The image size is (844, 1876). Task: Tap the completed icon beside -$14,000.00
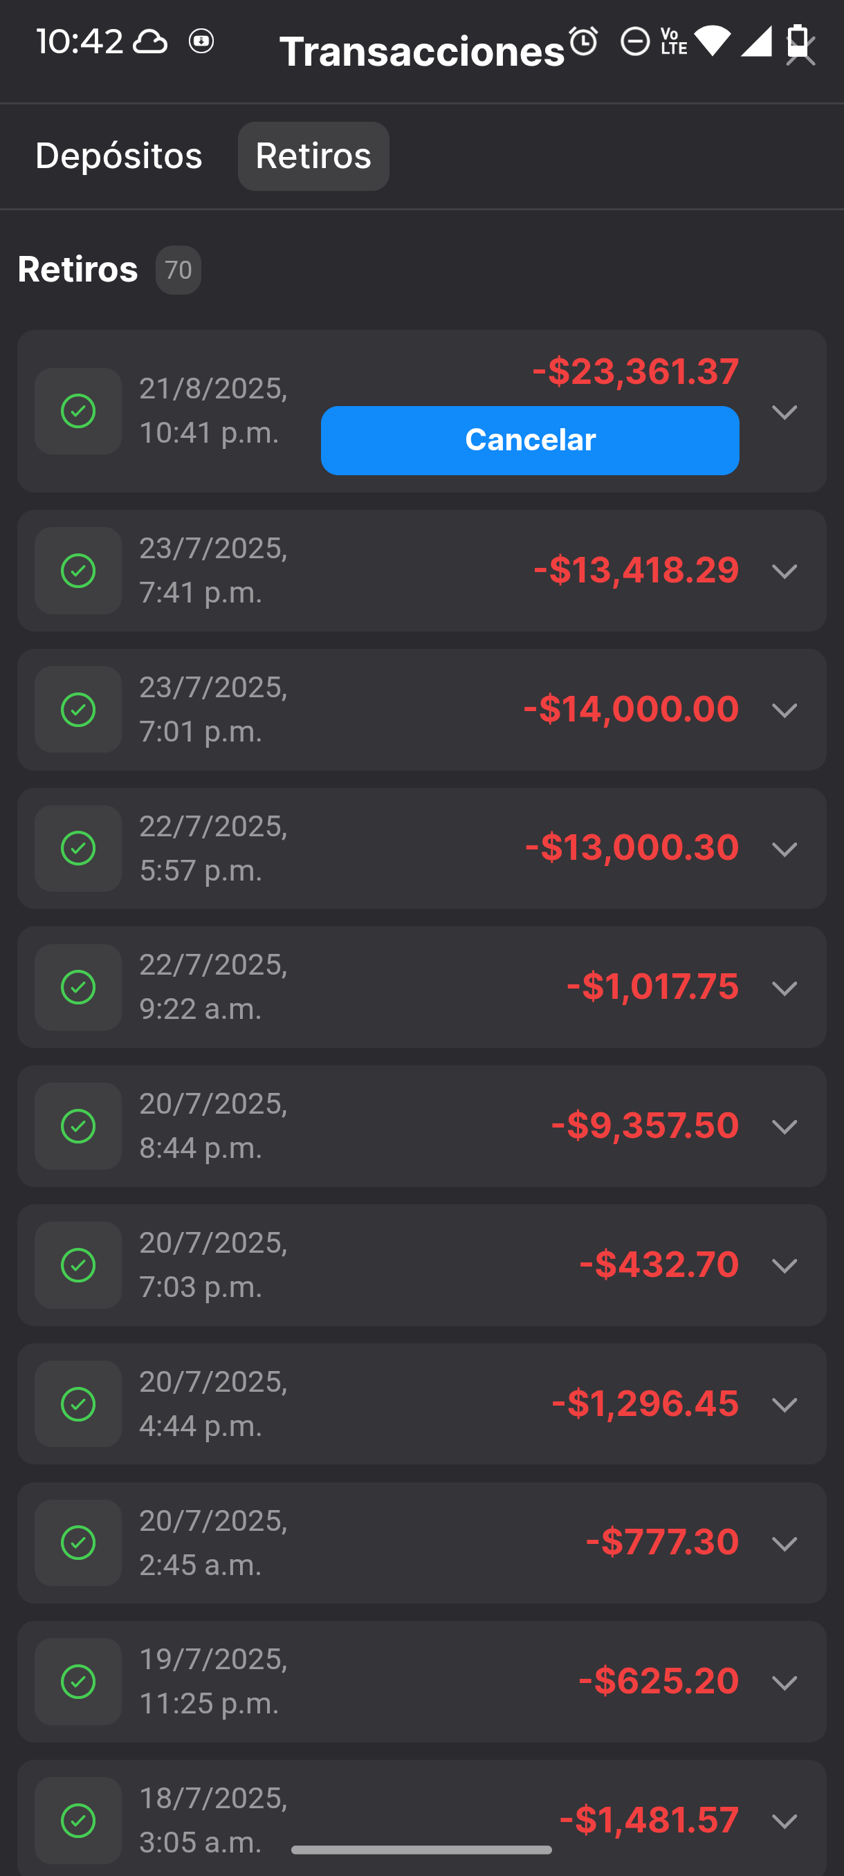click(78, 710)
